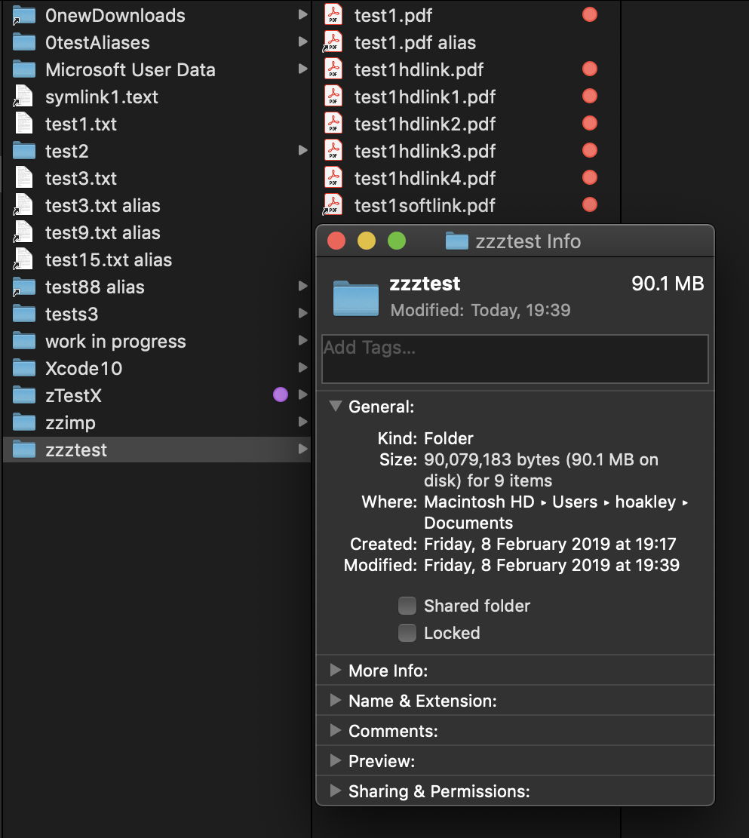The width and height of the screenshot is (749, 838).
Task: Expand the Sharing & Permissions section
Action: [x=336, y=791]
